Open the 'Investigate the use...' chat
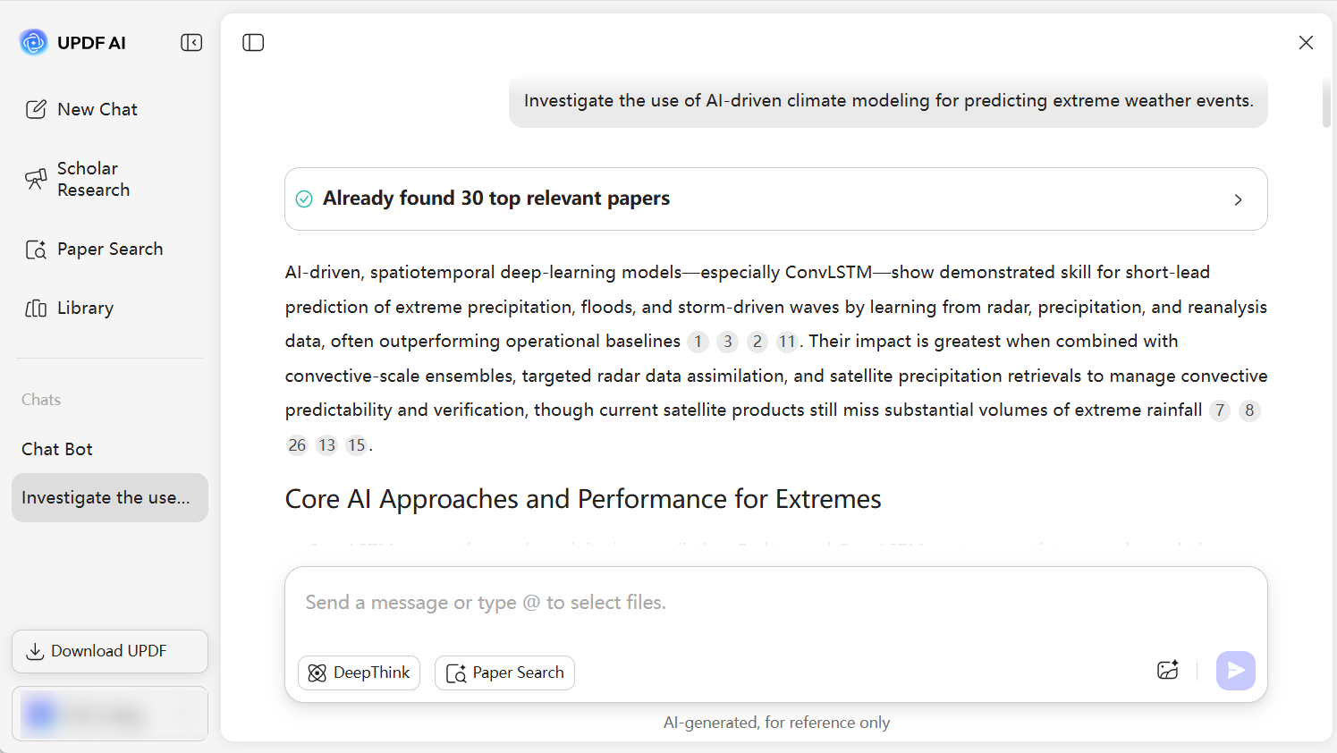The width and height of the screenshot is (1337, 753). pyautogui.click(x=110, y=497)
